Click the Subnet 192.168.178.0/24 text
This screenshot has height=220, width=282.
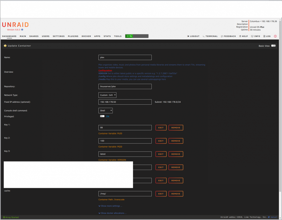point(168,102)
